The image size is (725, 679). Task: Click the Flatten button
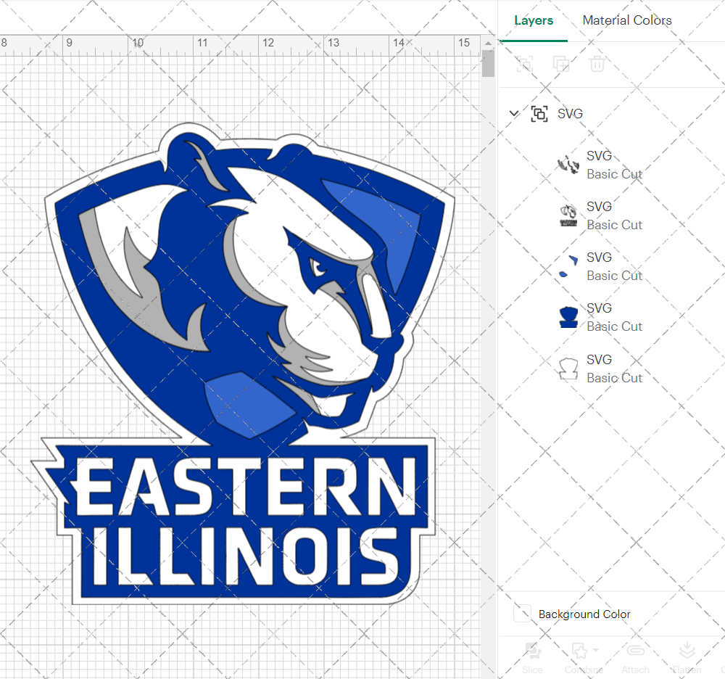pyautogui.click(x=687, y=658)
